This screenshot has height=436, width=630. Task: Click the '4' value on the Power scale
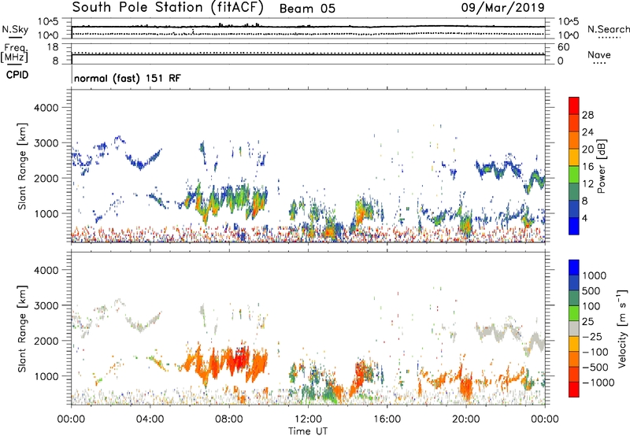click(584, 218)
